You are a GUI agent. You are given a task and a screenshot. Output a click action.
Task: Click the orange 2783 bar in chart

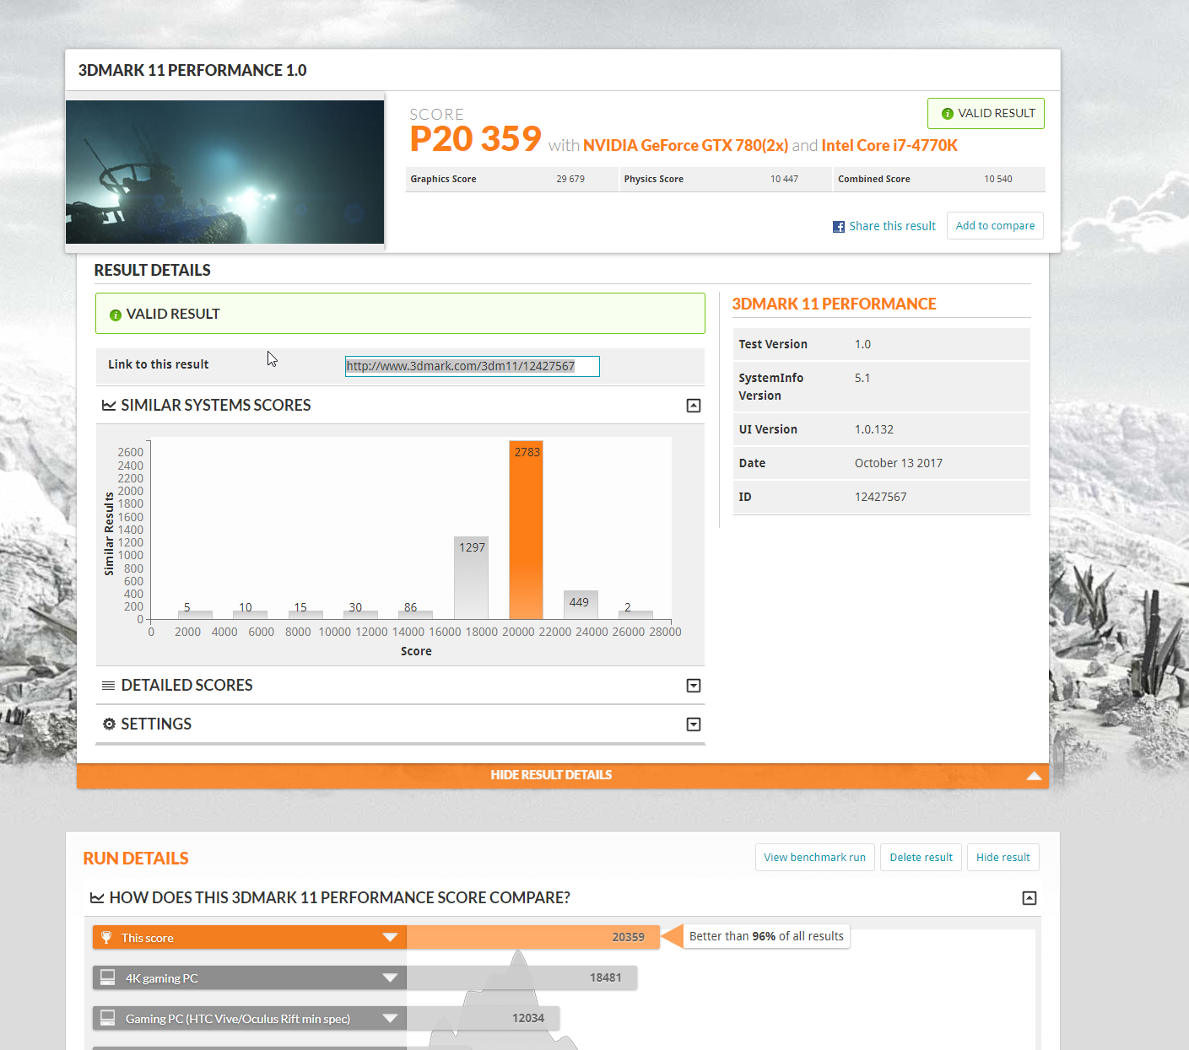[526, 530]
